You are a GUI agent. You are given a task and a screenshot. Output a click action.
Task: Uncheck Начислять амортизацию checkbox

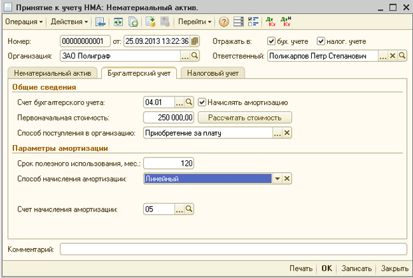(202, 102)
